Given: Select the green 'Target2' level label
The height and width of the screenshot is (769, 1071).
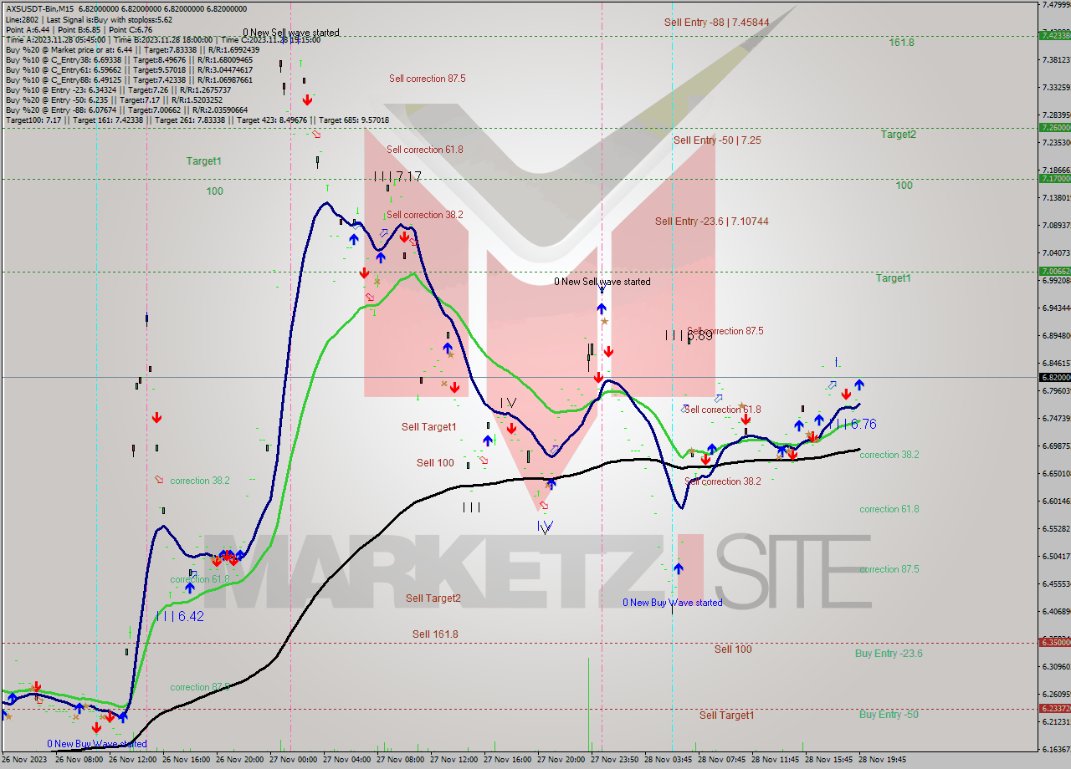Looking at the screenshot, I should coord(898,135).
